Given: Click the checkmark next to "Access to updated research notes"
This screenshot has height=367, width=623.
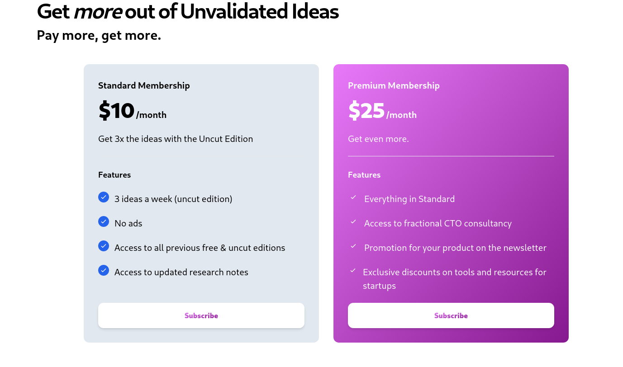Looking at the screenshot, I should (104, 270).
